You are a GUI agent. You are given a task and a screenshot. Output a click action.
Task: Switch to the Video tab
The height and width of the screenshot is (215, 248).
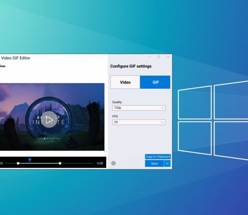click(125, 82)
